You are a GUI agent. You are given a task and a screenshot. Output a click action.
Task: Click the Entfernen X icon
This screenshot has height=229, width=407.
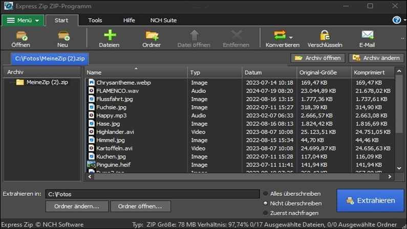pyautogui.click(x=236, y=35)
